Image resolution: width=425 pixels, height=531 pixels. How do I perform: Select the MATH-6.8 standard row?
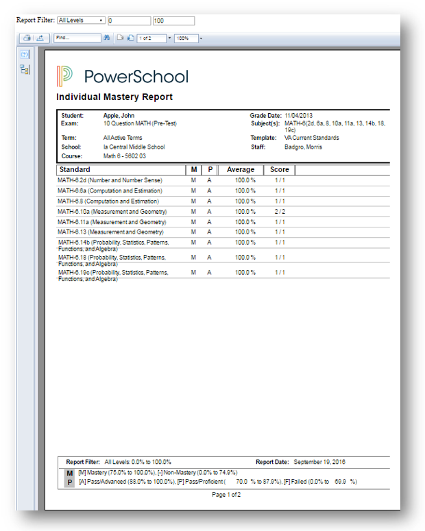pos(223,201)
